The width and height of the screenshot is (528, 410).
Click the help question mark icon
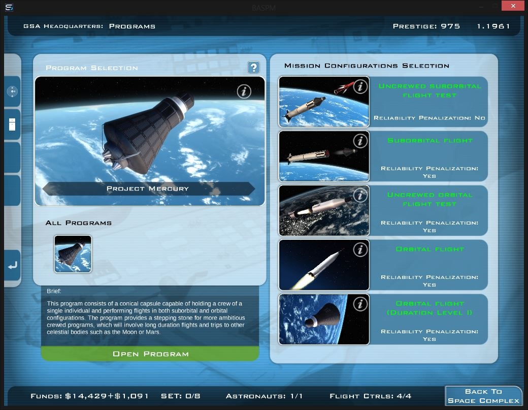(x=253, y=68)
